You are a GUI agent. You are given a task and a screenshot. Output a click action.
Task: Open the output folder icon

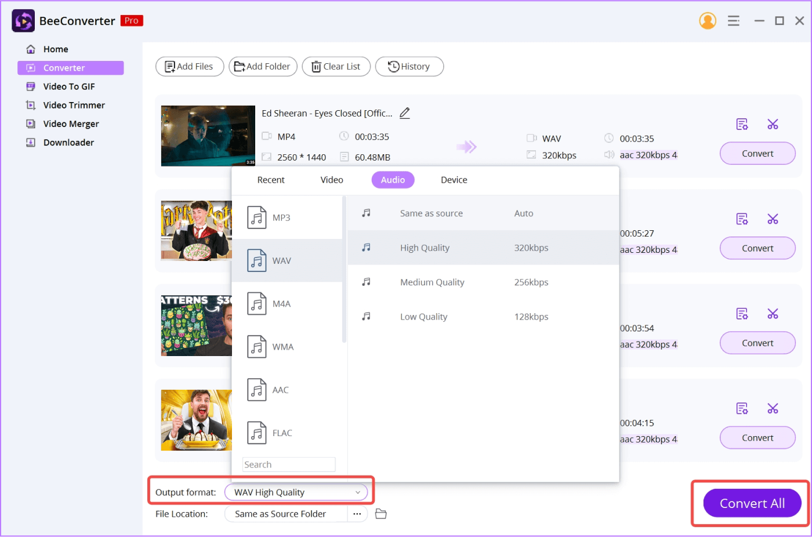point(381,514)
